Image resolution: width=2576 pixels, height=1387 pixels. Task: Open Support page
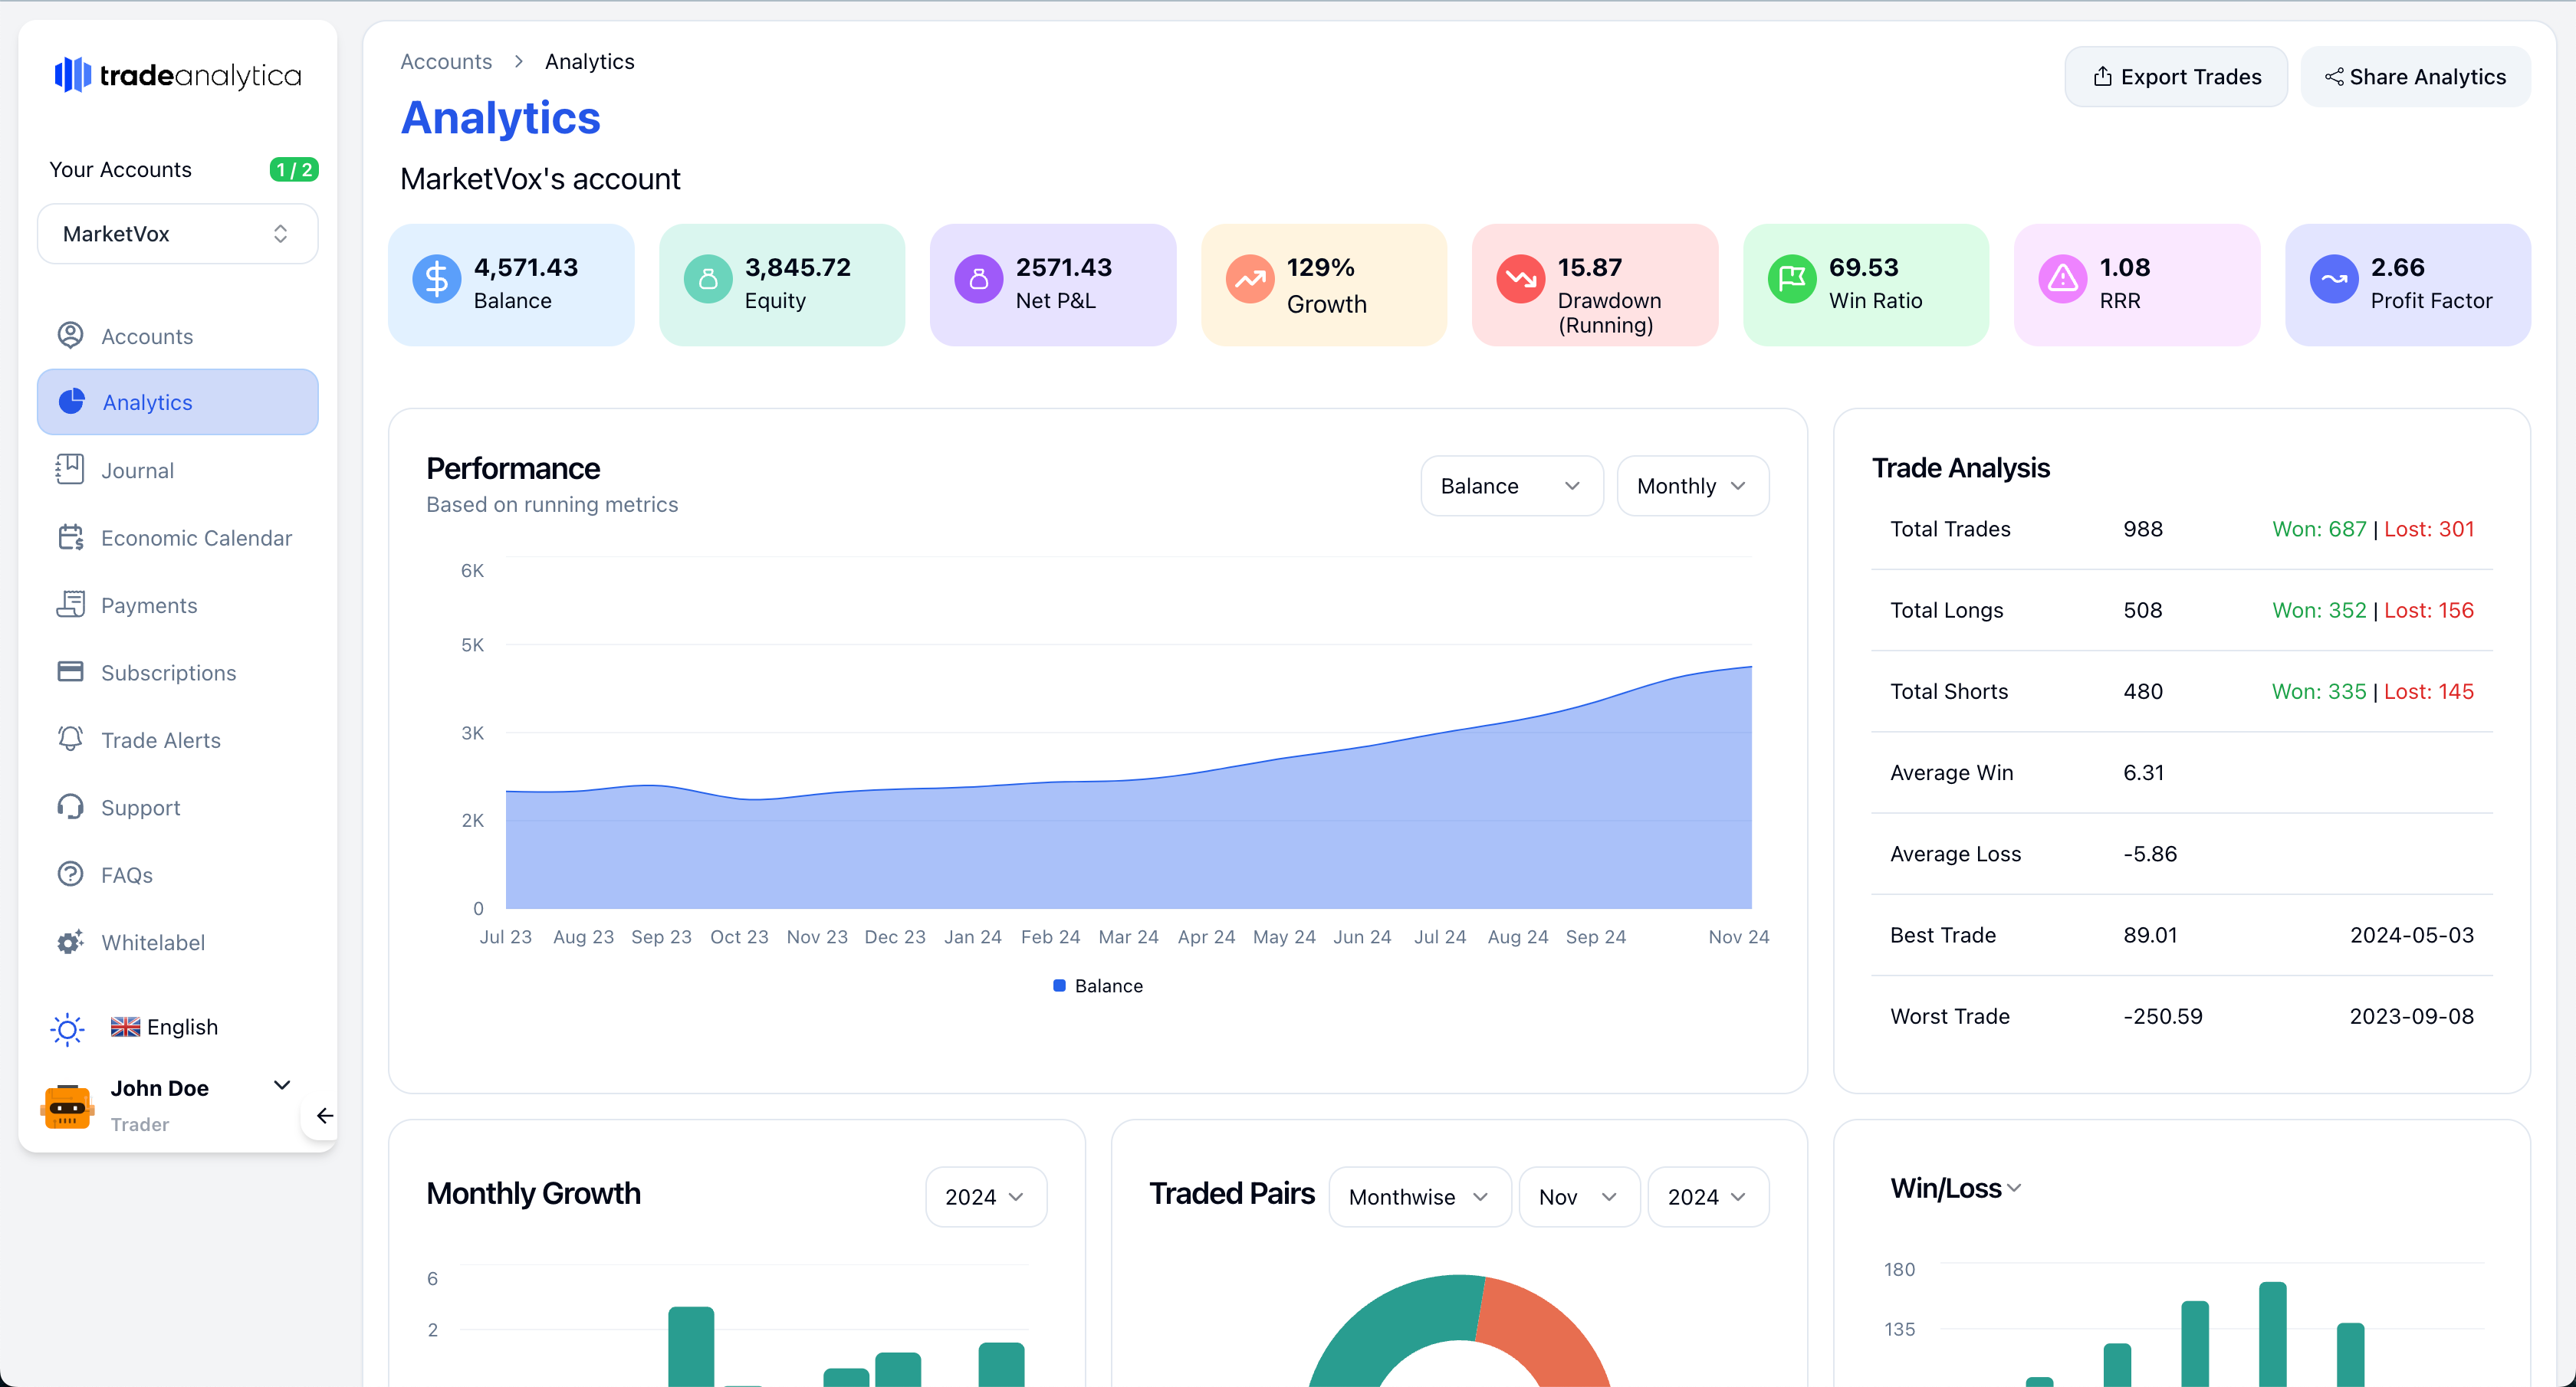coord(178,808)
